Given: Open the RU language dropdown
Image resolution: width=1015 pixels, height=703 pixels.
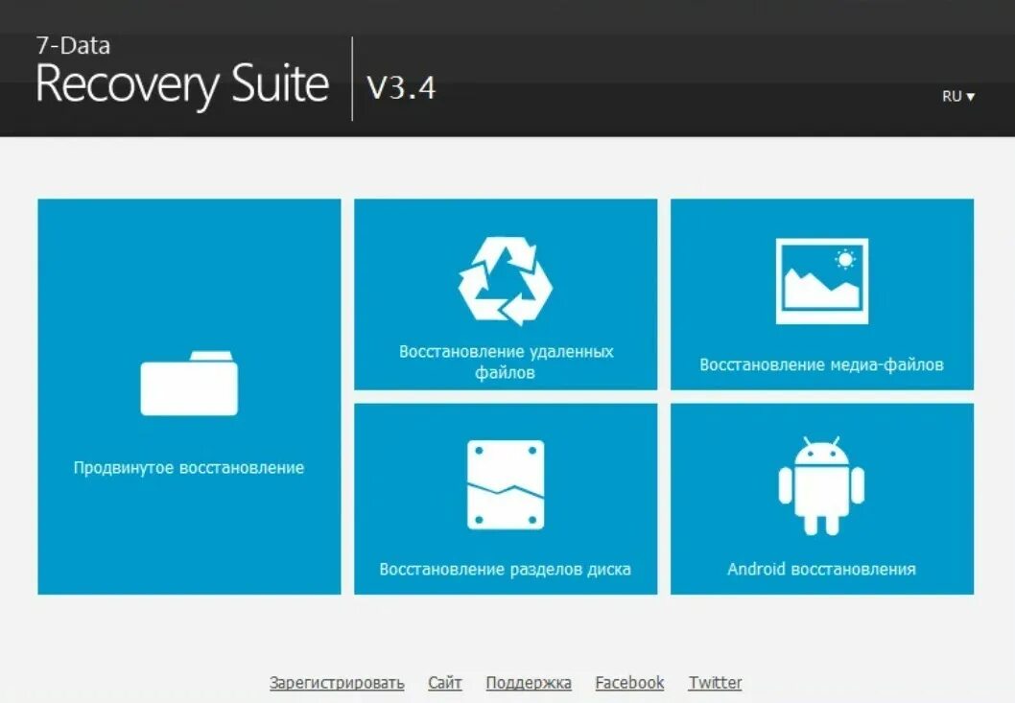Looking at the screenshot, I should [x=958, y=97].
